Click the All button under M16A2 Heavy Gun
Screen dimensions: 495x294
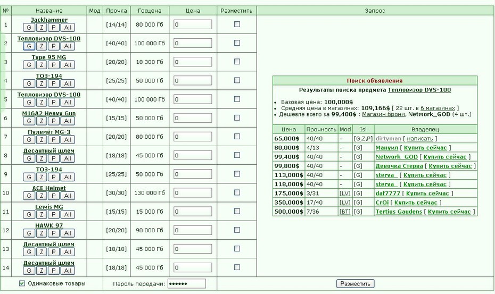(x=68, y=121)
